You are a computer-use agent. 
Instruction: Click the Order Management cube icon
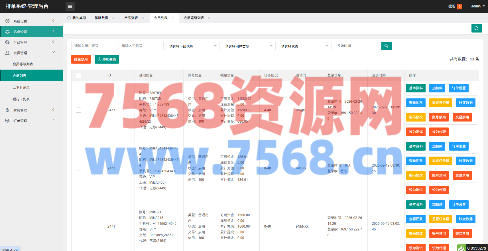click(x=7, y=121)
